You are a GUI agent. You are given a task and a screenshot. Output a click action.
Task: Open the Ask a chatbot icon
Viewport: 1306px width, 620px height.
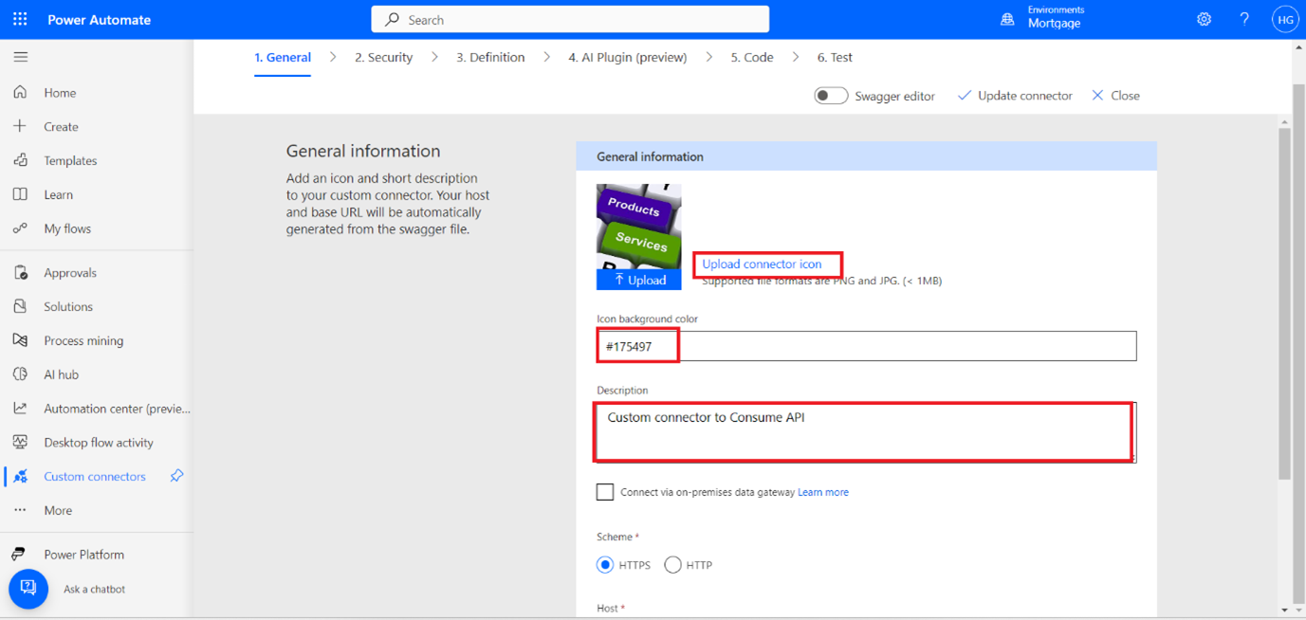[28, 589]
